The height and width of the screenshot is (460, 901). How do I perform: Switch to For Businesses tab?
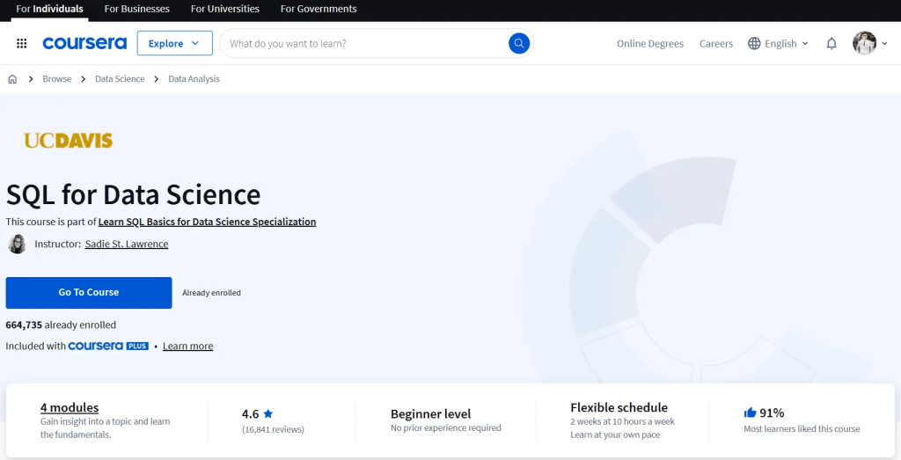[136, 9]
